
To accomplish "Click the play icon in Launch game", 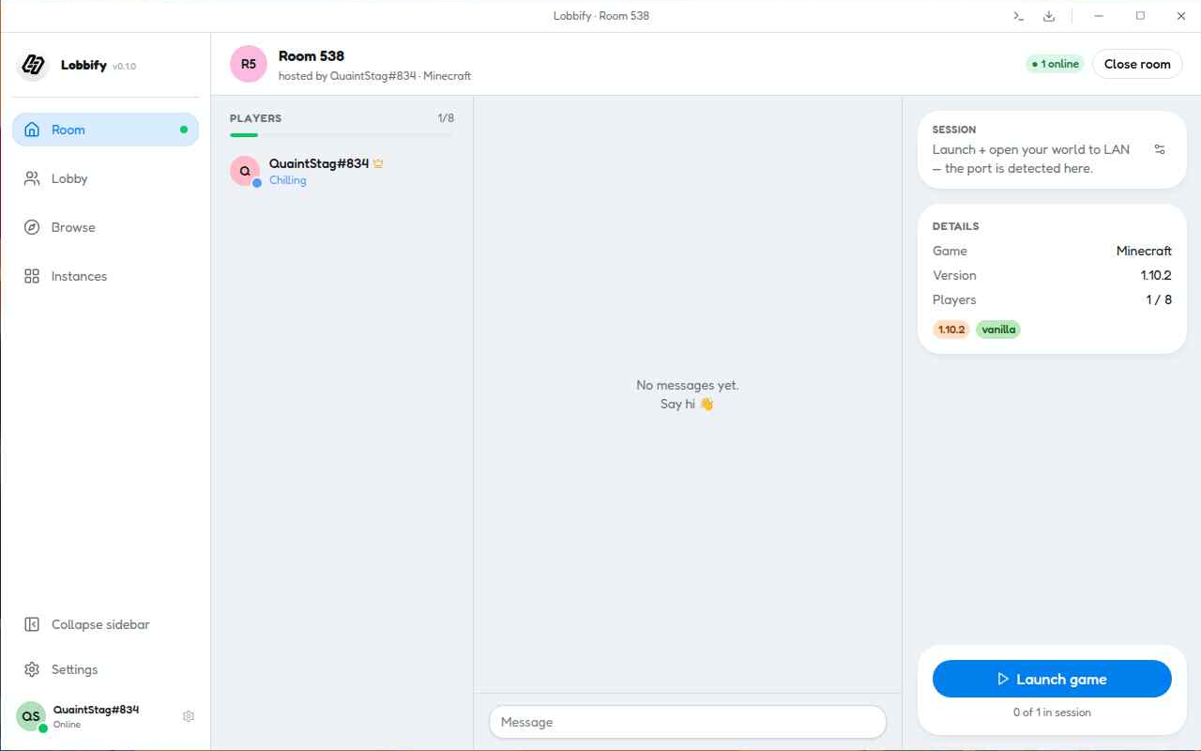I will coord(1003,679).
